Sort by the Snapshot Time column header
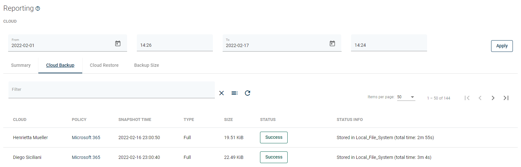Image resolution: width=521 pixels, height=167 pixels. tap(135, 120)
